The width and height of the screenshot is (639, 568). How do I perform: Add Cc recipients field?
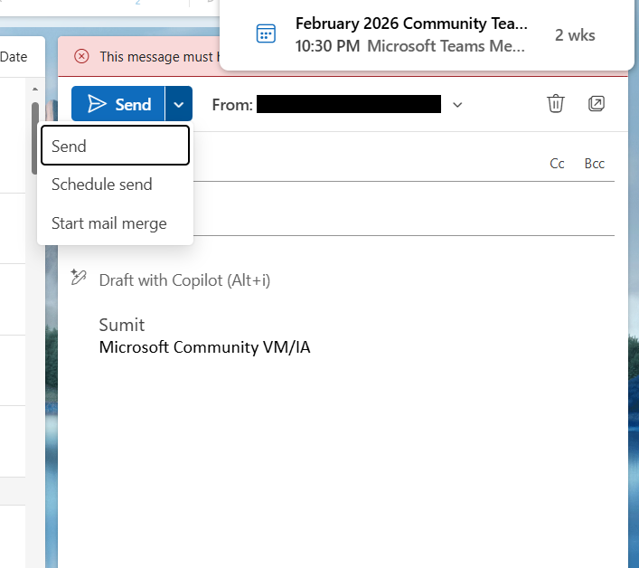pyautogui.click(x=557, y=164)
